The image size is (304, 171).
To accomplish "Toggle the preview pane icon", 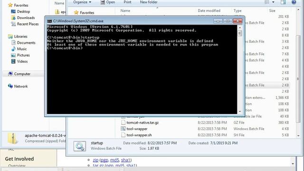I will (x=283, y=2).
